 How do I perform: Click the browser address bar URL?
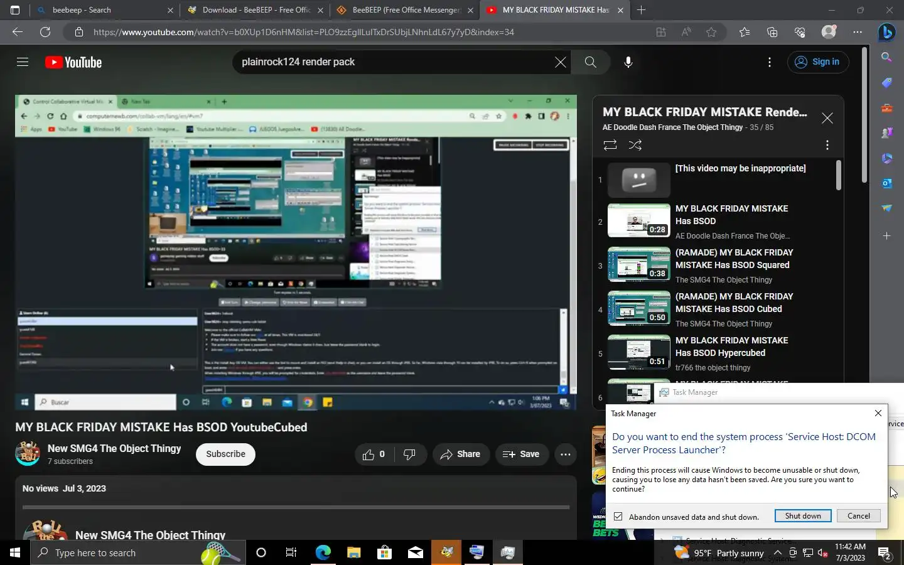tap(304, 32)
